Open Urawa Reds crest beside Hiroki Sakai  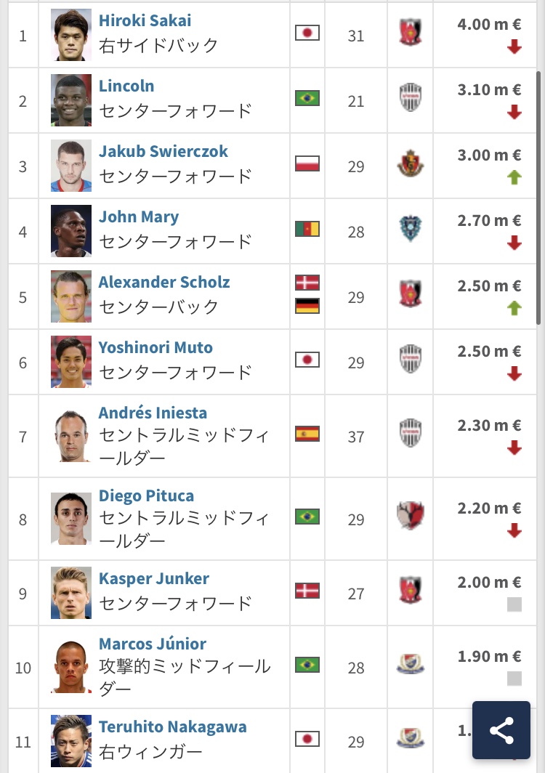click(x=411, y=33)
